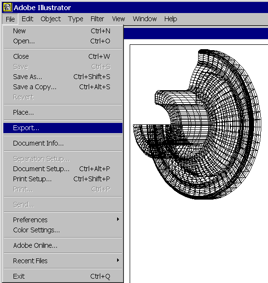Open the File menu
268x283 pixels.
pyautogui.click(x=10, y=19)
